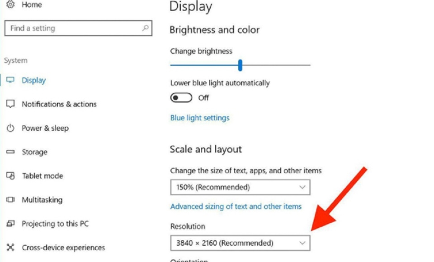This screenshot has height=262, width=434.
Task: Go to Power & sleep settings
Action: coord(45,128)
